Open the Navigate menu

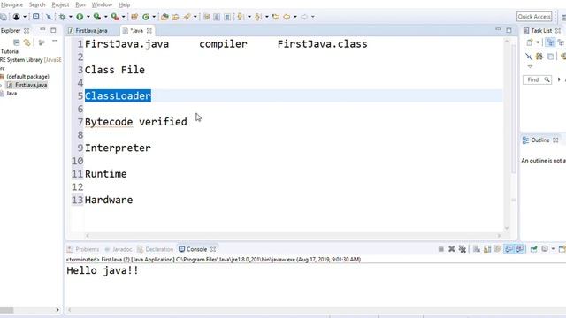11,4
